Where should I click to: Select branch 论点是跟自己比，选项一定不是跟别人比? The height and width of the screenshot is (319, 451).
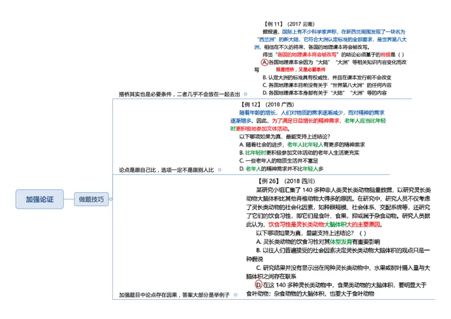pyautogui.click(x=166, y=170)
